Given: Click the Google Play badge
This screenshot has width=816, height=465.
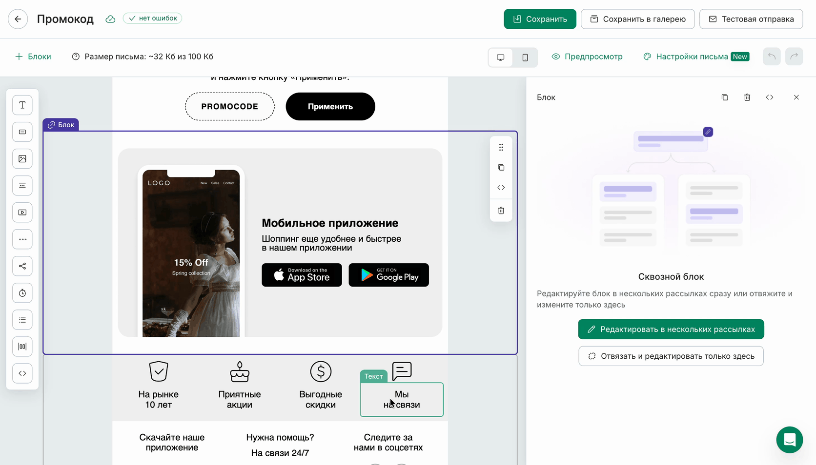Looking at the screenshot, I should coord(389,275).
